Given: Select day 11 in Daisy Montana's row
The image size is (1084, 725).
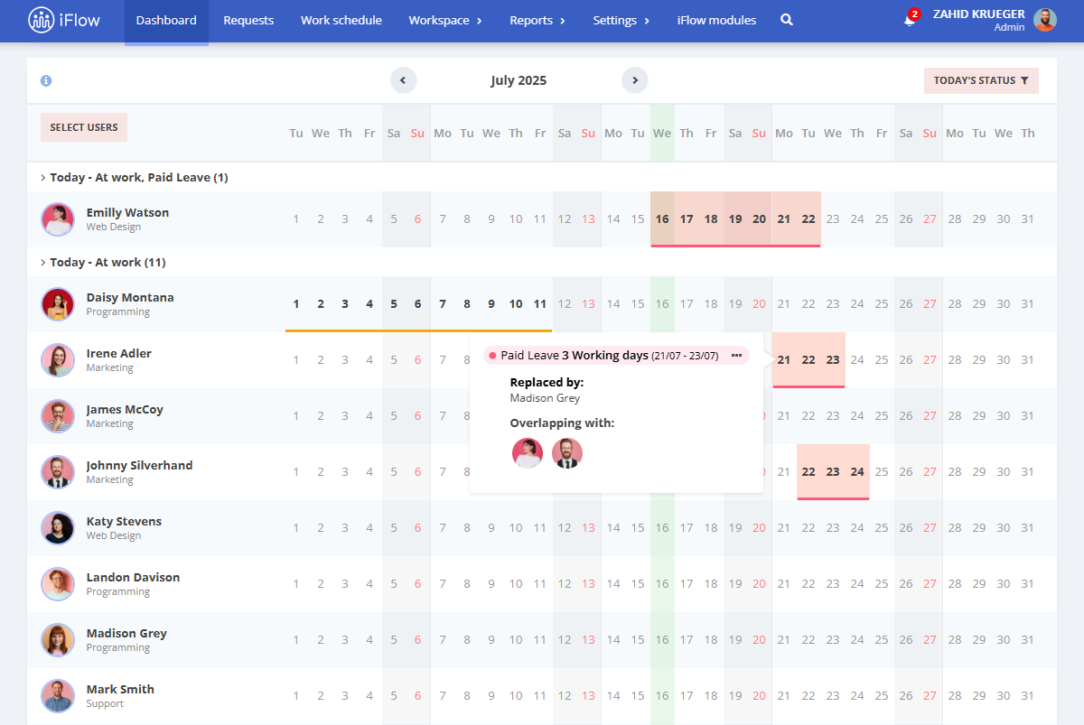Looking at the screenshot, I should tap(540, 304).
